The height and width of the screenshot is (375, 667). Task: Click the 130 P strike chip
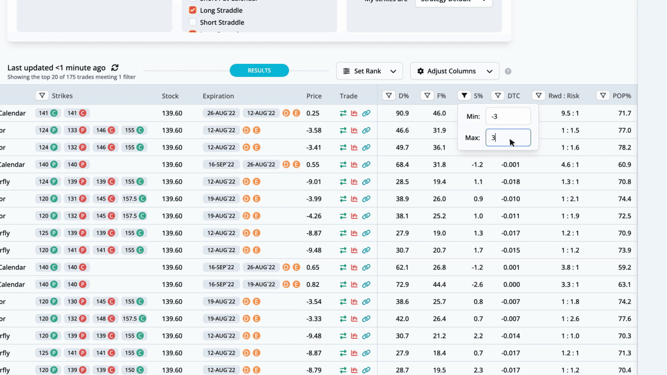click(76, 301)
